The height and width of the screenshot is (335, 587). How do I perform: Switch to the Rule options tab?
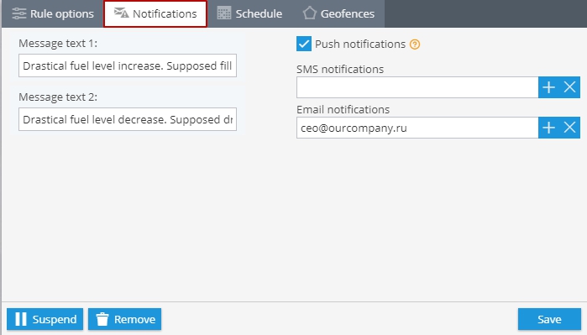click(x=53, y=13)
